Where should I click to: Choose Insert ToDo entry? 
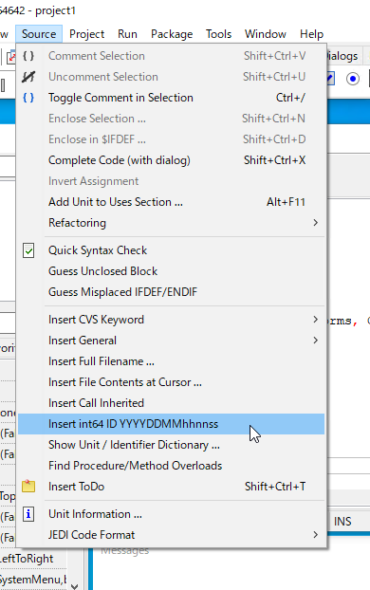(172, 487)
